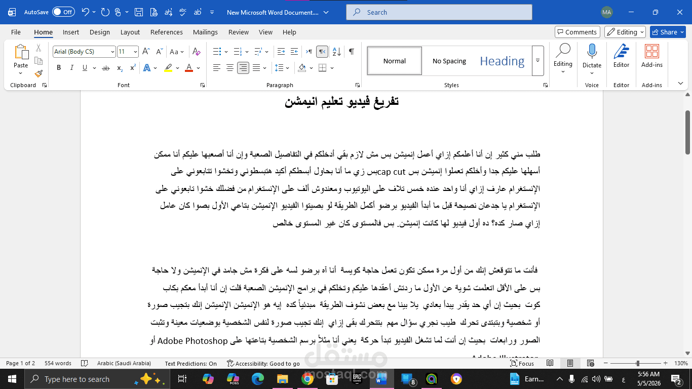
Task: Sort the selected paragraphs A to Z
Action: 337,52
